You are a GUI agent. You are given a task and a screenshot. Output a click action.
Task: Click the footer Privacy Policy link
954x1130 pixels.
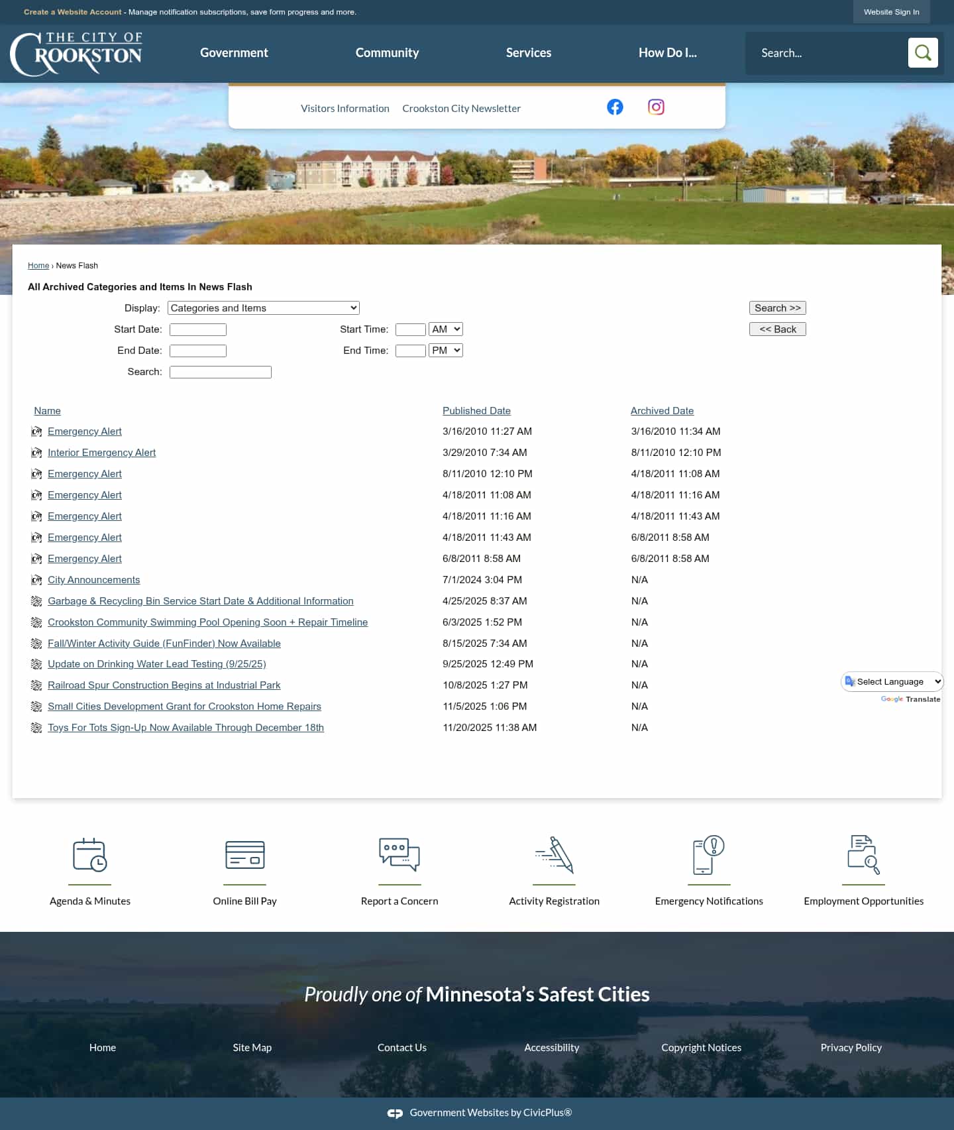851,1048
